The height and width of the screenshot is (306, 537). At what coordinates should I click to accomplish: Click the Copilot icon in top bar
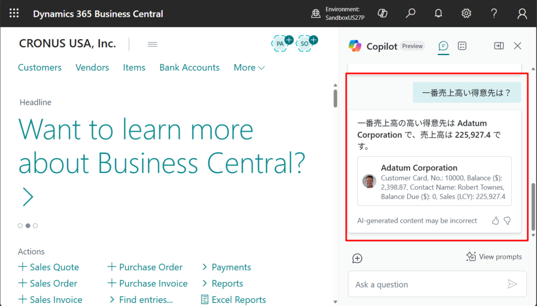(x=383, y=14)
